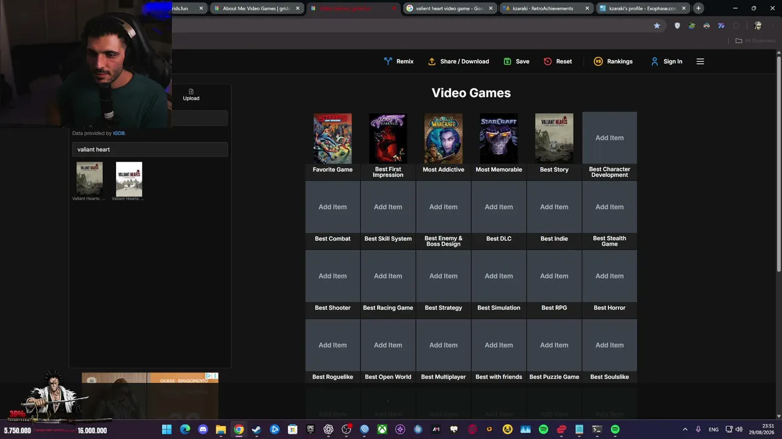Pick the first Valiant Hearts search result cover
782x439 pixels.
(89, 179)
